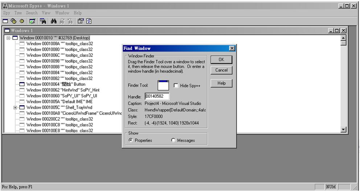Screen dimensions: 360x191
Task: Select the Messages radio button
Action: click(x=173, y=140)
